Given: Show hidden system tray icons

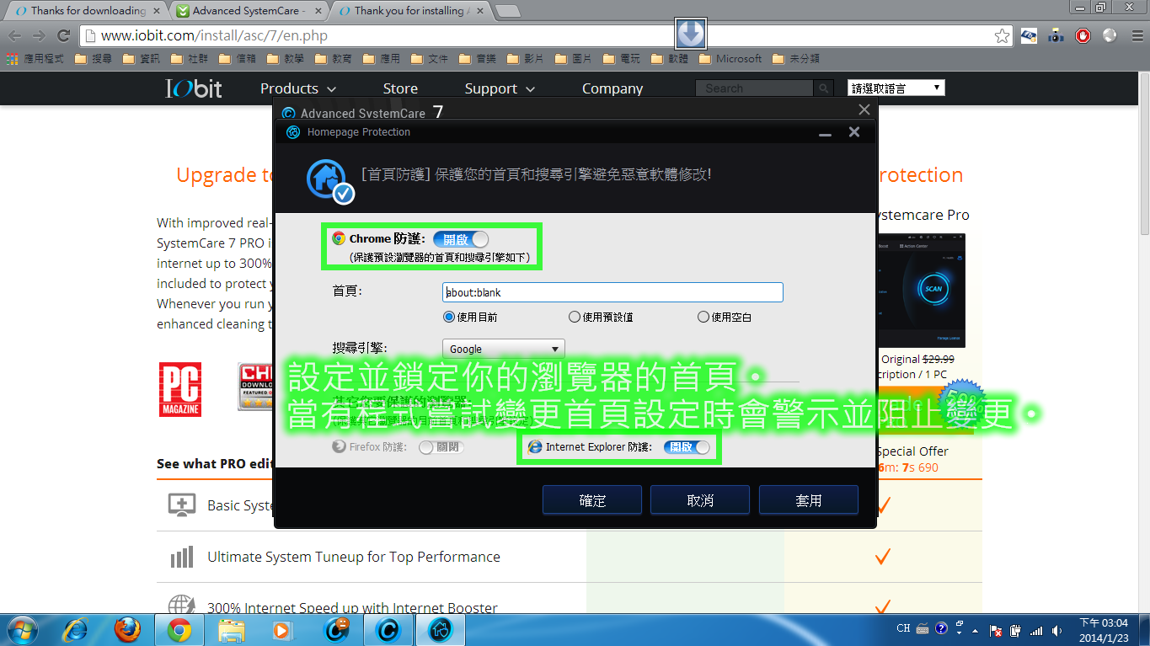Looking at the screenshot, I should coord(976,629).
